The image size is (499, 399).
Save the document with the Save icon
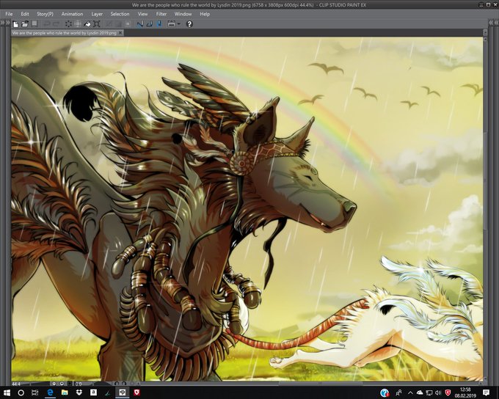point(34,24)
